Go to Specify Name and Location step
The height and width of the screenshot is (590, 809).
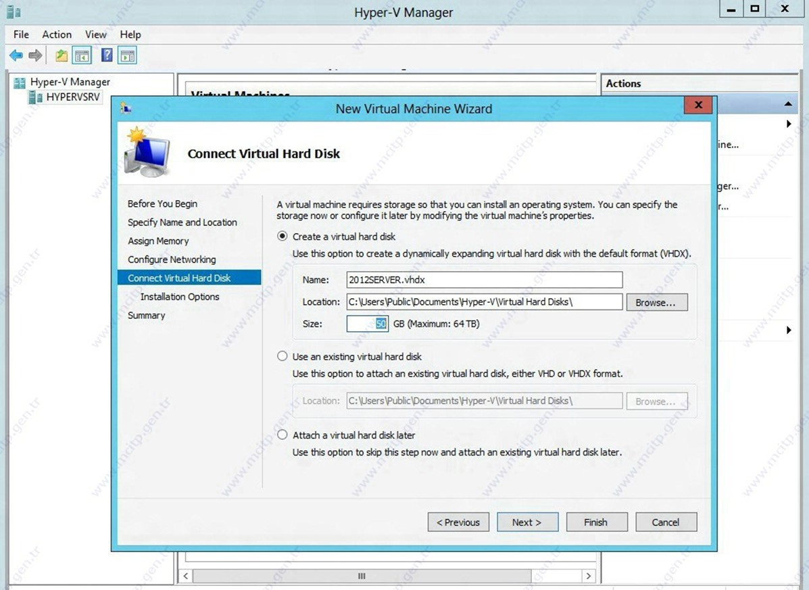(182, 222)
